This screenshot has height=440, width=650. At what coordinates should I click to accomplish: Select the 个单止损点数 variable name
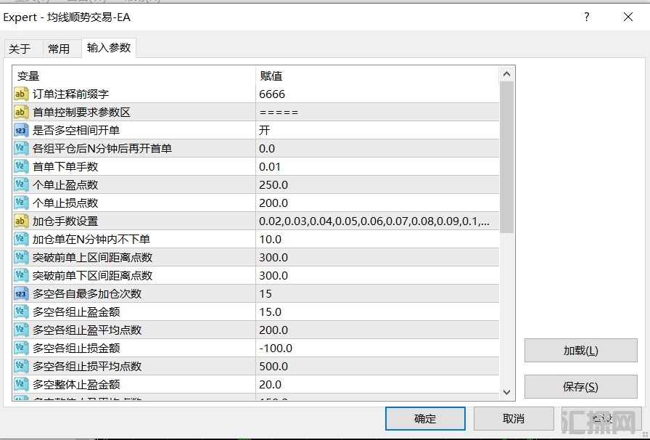point(65,203)
